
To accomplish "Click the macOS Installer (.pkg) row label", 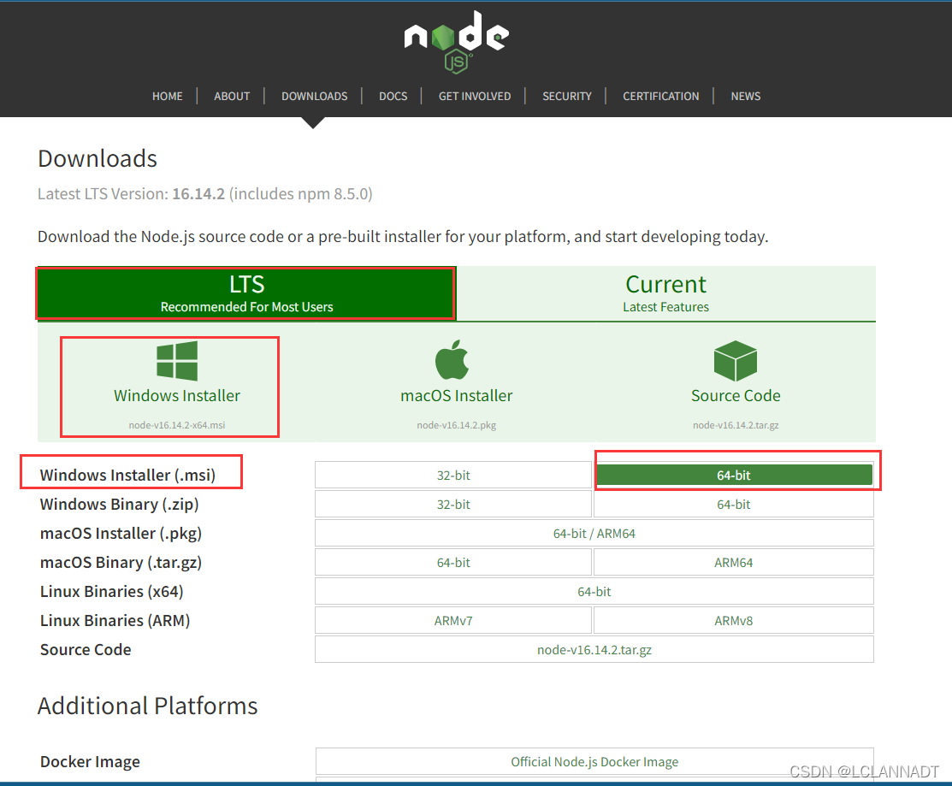I will [121, 534].
